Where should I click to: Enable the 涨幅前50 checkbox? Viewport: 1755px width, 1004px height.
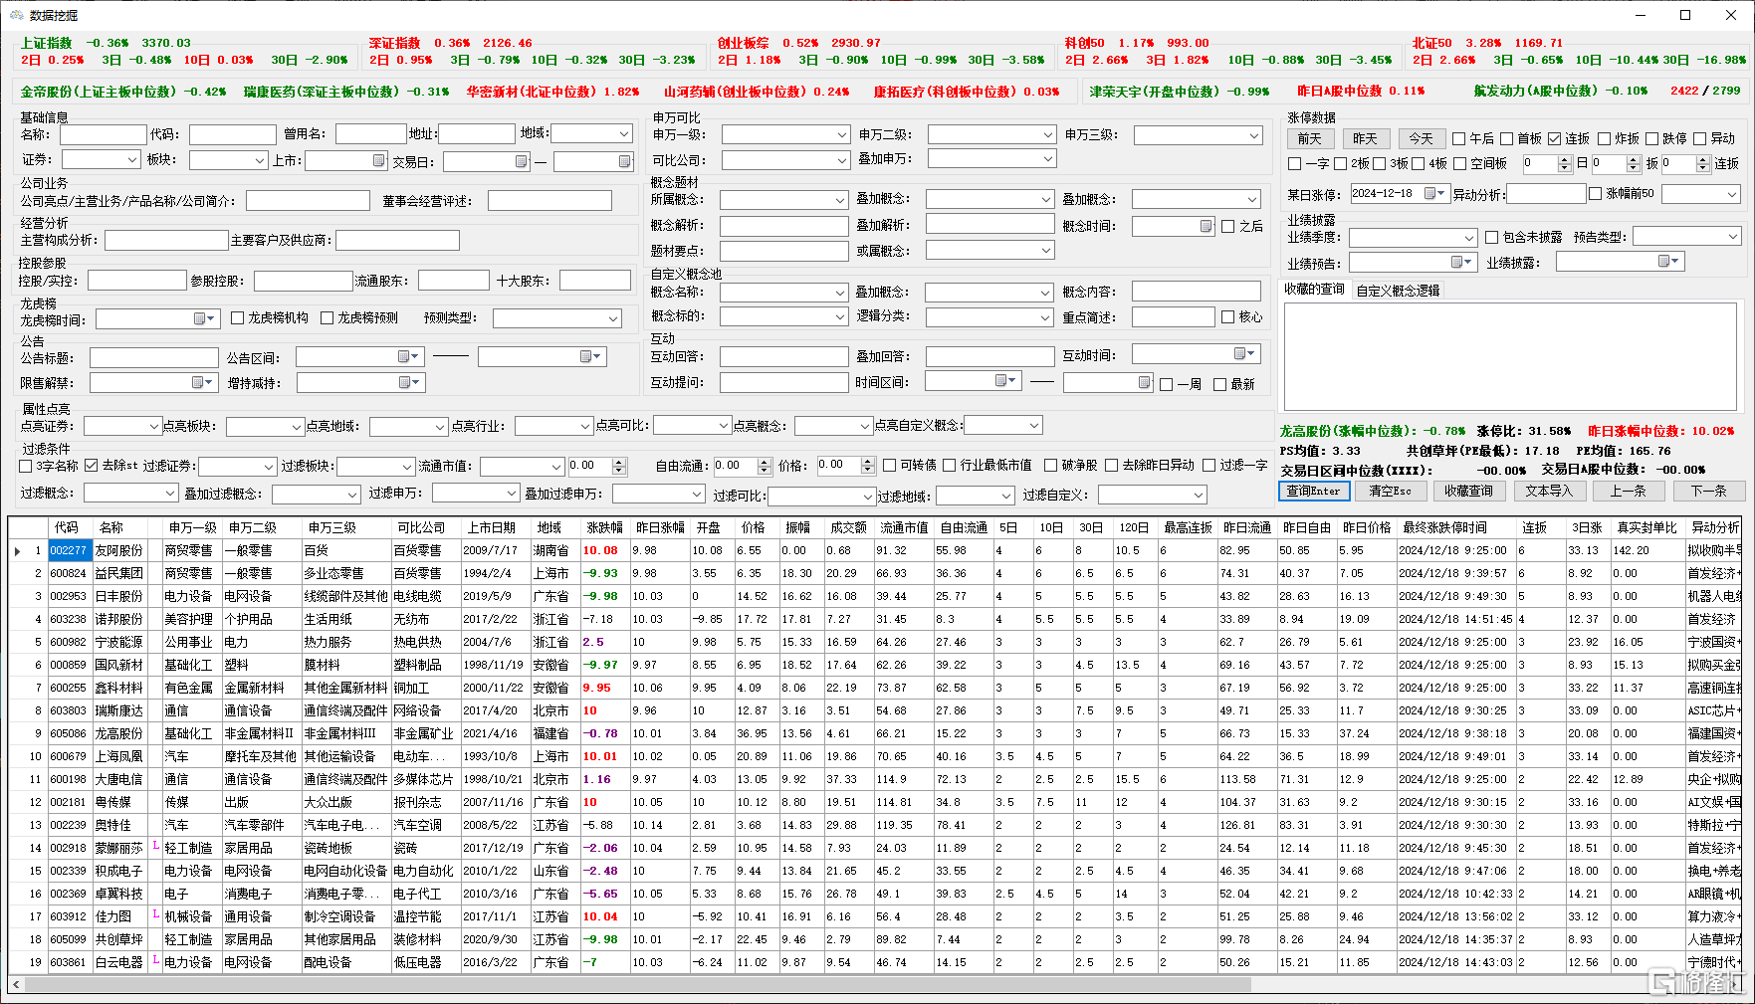[x=1596, y=194]
